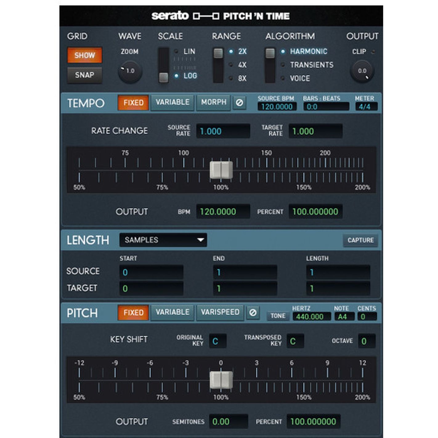Click the CLIP indicator light

point(373,52)
